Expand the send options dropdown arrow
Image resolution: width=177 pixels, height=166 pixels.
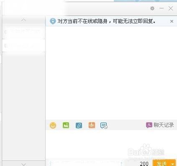pos(173,163)
